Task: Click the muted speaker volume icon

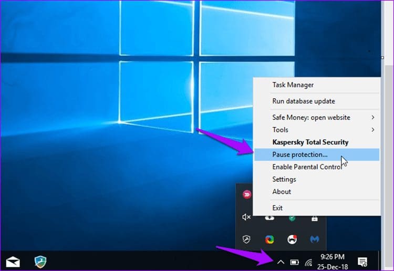Action: pos(246,217)
